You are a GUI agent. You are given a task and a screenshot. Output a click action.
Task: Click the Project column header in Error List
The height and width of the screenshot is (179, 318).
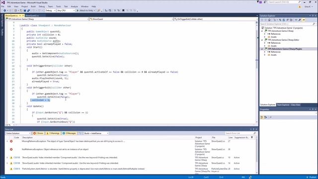click(x=199, y=138)
